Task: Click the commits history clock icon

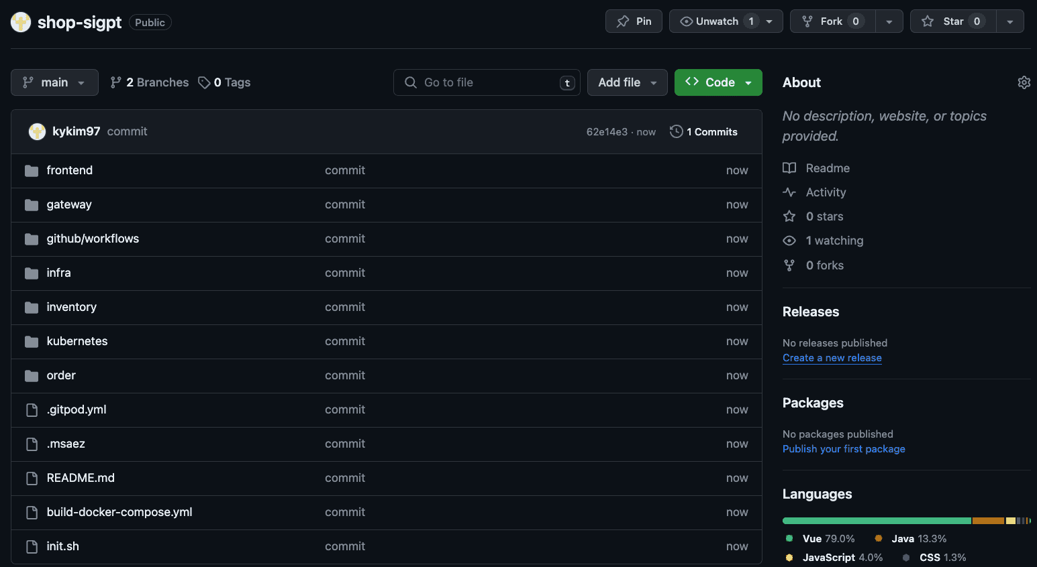Action: 677,131
